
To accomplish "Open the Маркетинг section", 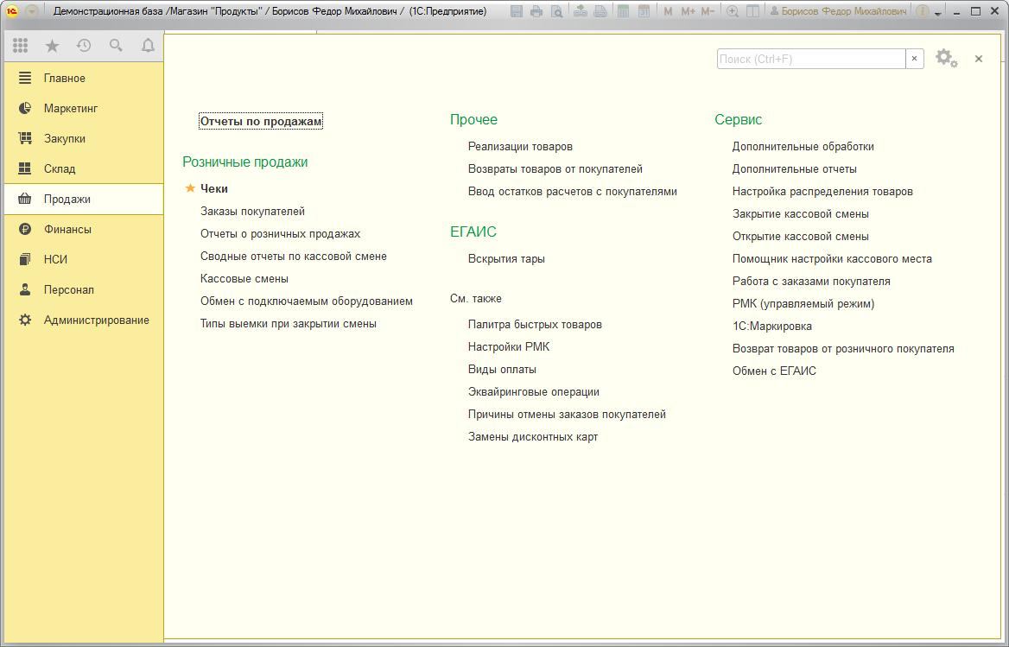I will coord(84,108).
